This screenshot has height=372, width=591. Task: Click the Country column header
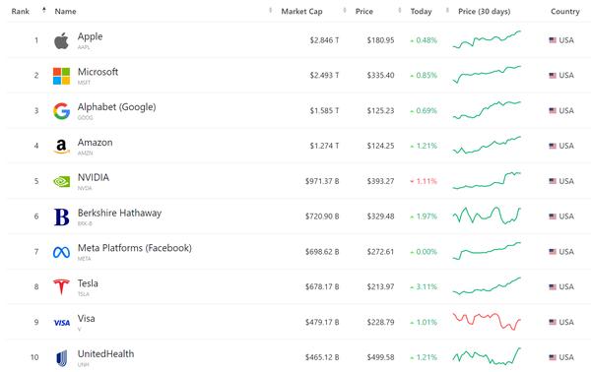tap(565, 11)
